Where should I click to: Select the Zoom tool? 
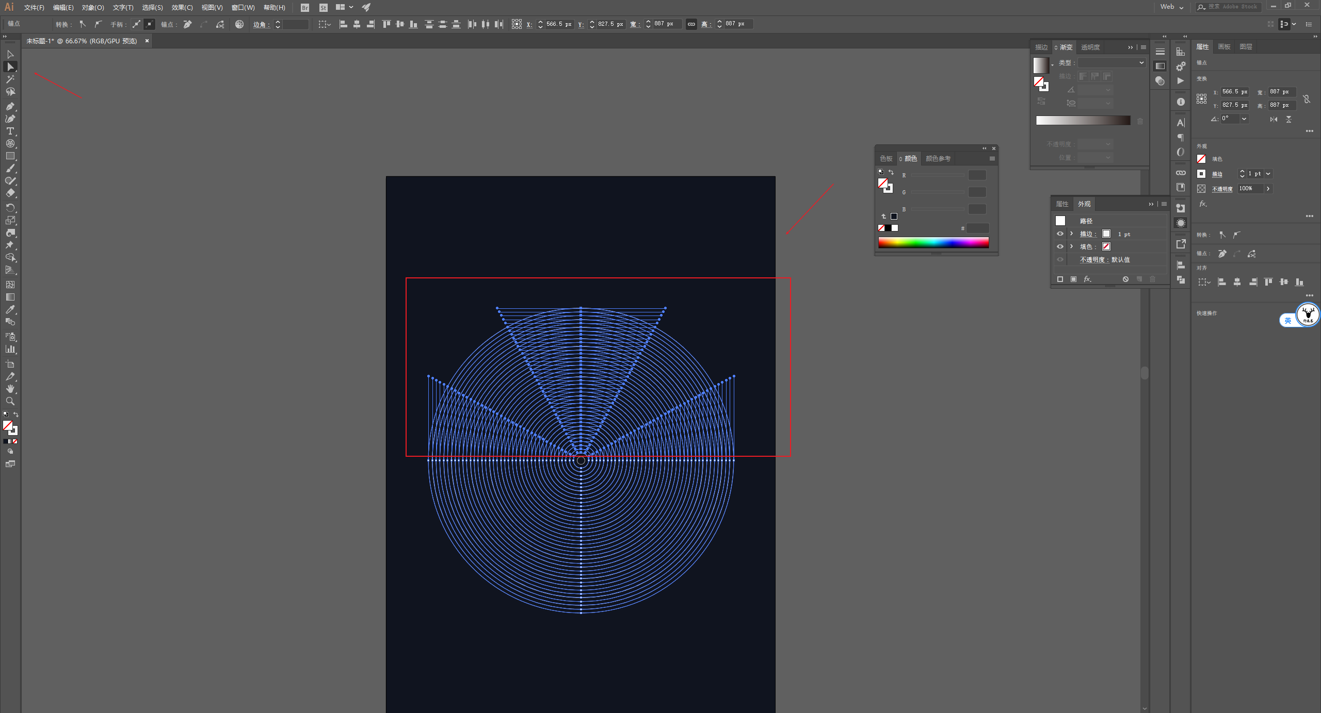pos(10,401)
